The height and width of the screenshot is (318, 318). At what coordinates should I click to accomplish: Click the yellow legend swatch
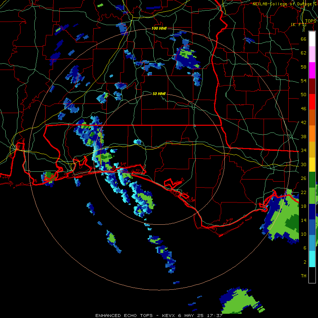pyautogui.click(x=312, y=164)
